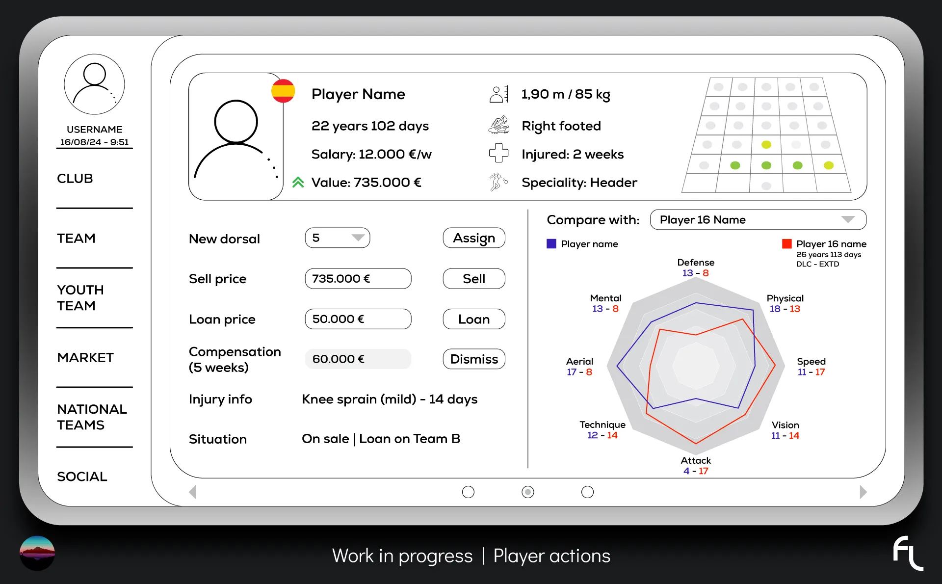Click the Attack 4 - 17 radar label

coord(696,466)
